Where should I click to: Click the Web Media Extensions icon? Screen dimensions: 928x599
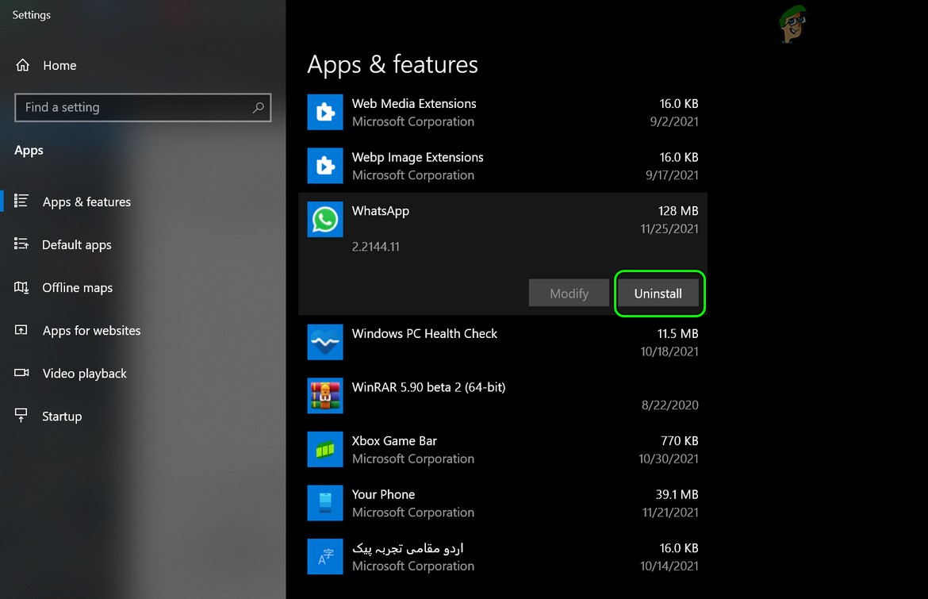point(324,112)
